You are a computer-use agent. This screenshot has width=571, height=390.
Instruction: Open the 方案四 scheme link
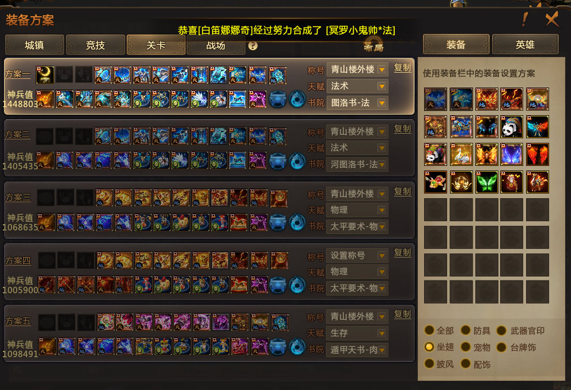18,261
